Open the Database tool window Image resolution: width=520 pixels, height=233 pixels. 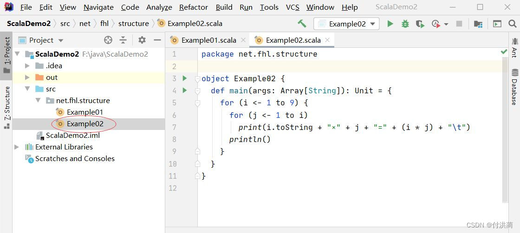pyautogui.click(x=514, y=87)
